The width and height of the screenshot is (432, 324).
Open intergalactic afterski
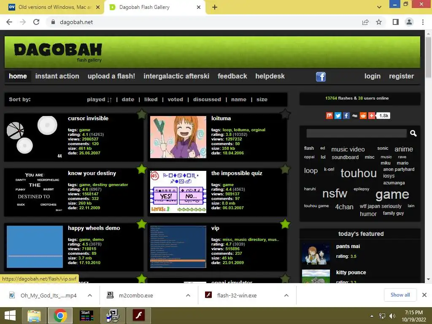coord(176,76)
